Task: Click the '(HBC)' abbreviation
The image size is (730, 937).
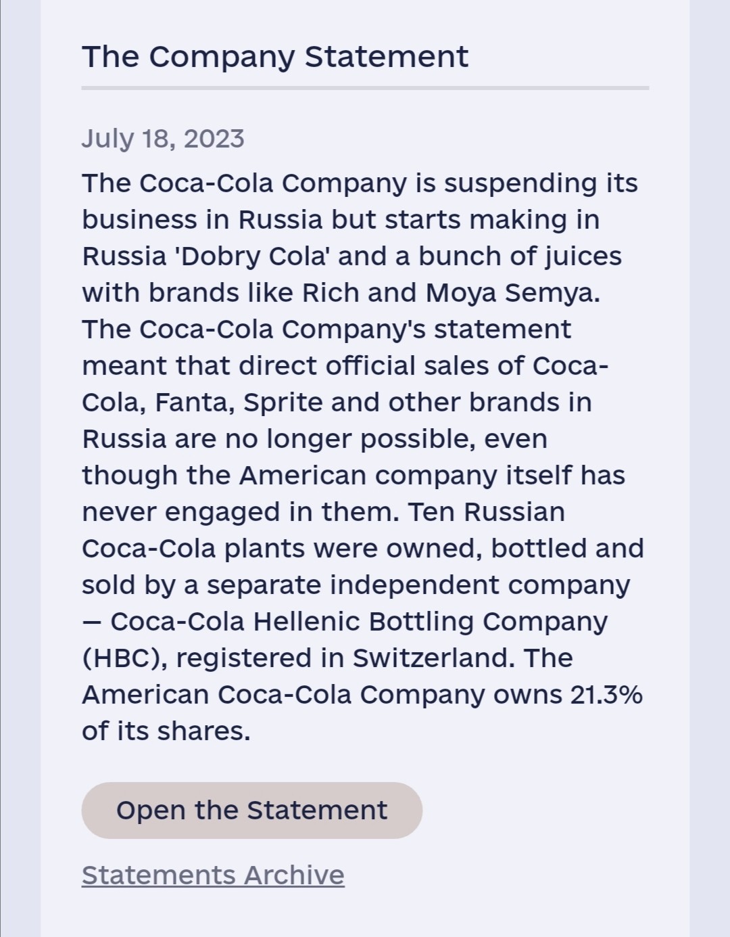Action: [124, 658]
